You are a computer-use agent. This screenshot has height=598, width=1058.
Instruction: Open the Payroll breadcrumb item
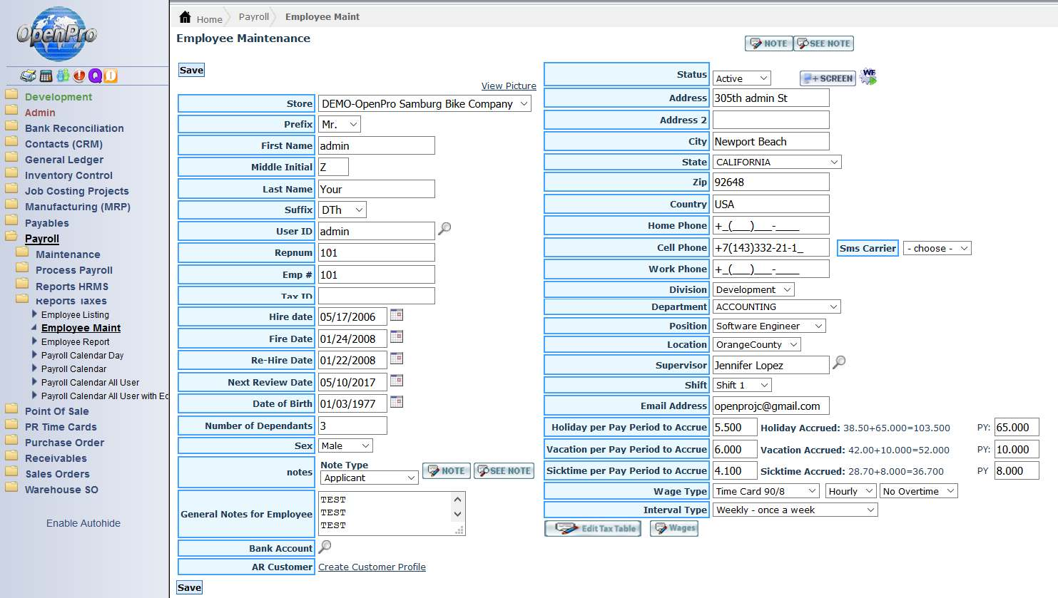(253, 16)
